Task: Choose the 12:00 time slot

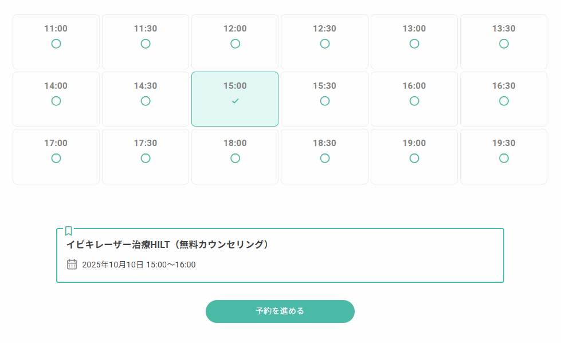Action: (235, 42)
